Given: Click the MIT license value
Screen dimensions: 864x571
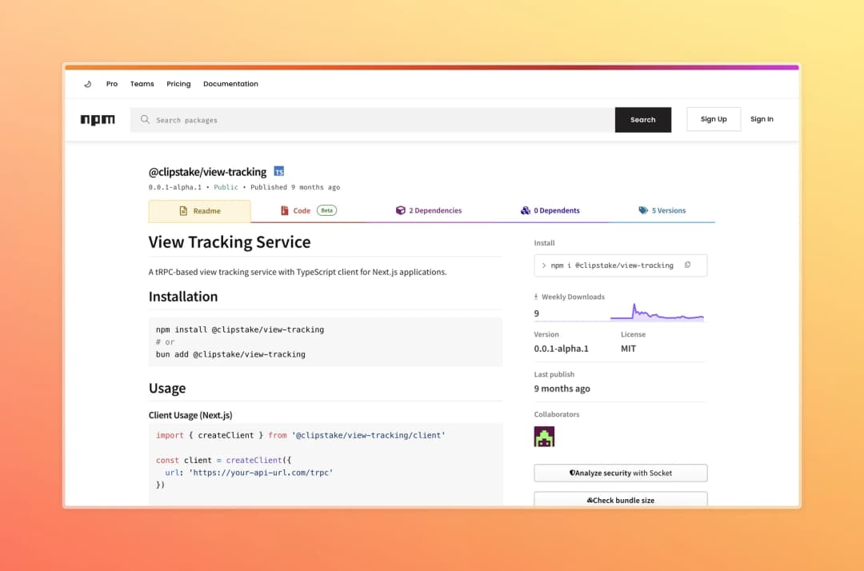Looking at the screenshot, I should [x=628, y=349].
